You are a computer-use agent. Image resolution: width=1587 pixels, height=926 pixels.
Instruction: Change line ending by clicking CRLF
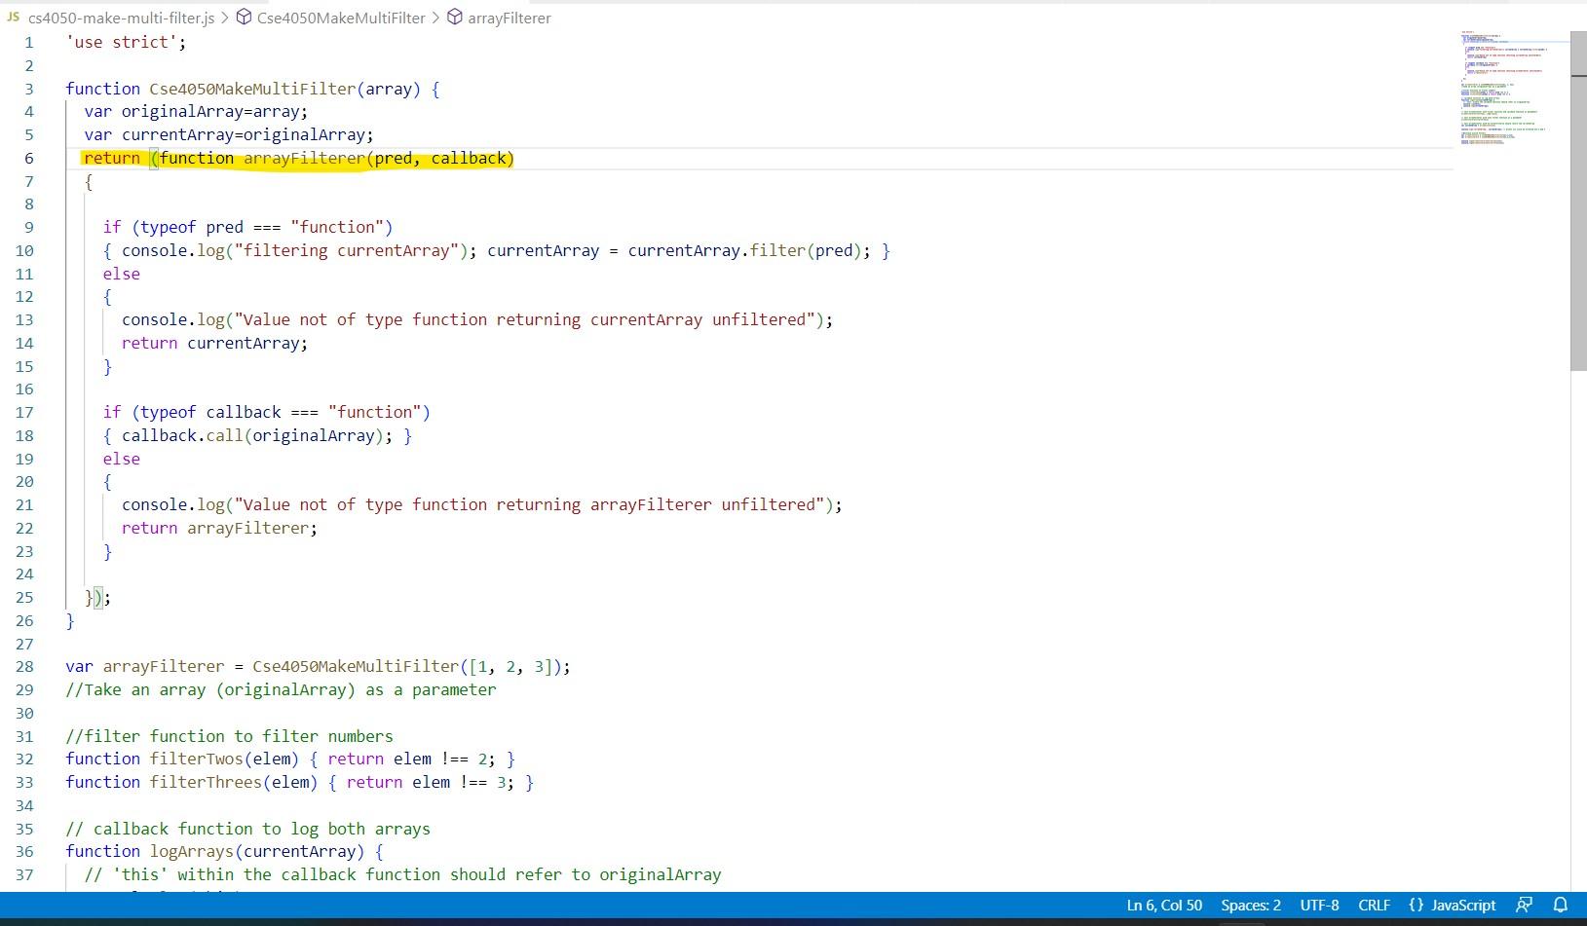[x=1375, y=906]
